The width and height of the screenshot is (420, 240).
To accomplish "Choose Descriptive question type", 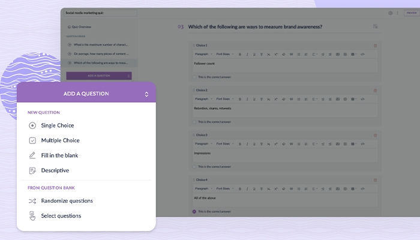I will [55, 170].
